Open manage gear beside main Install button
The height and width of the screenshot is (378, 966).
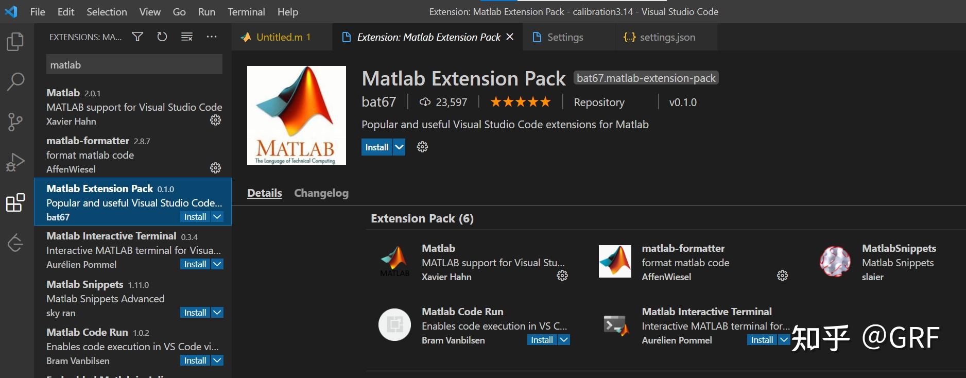click(422, 147)
